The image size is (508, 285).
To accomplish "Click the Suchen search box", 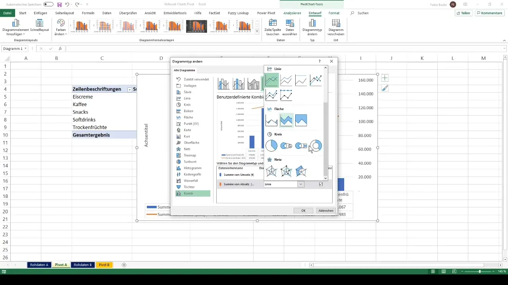I will coord(360,13).
